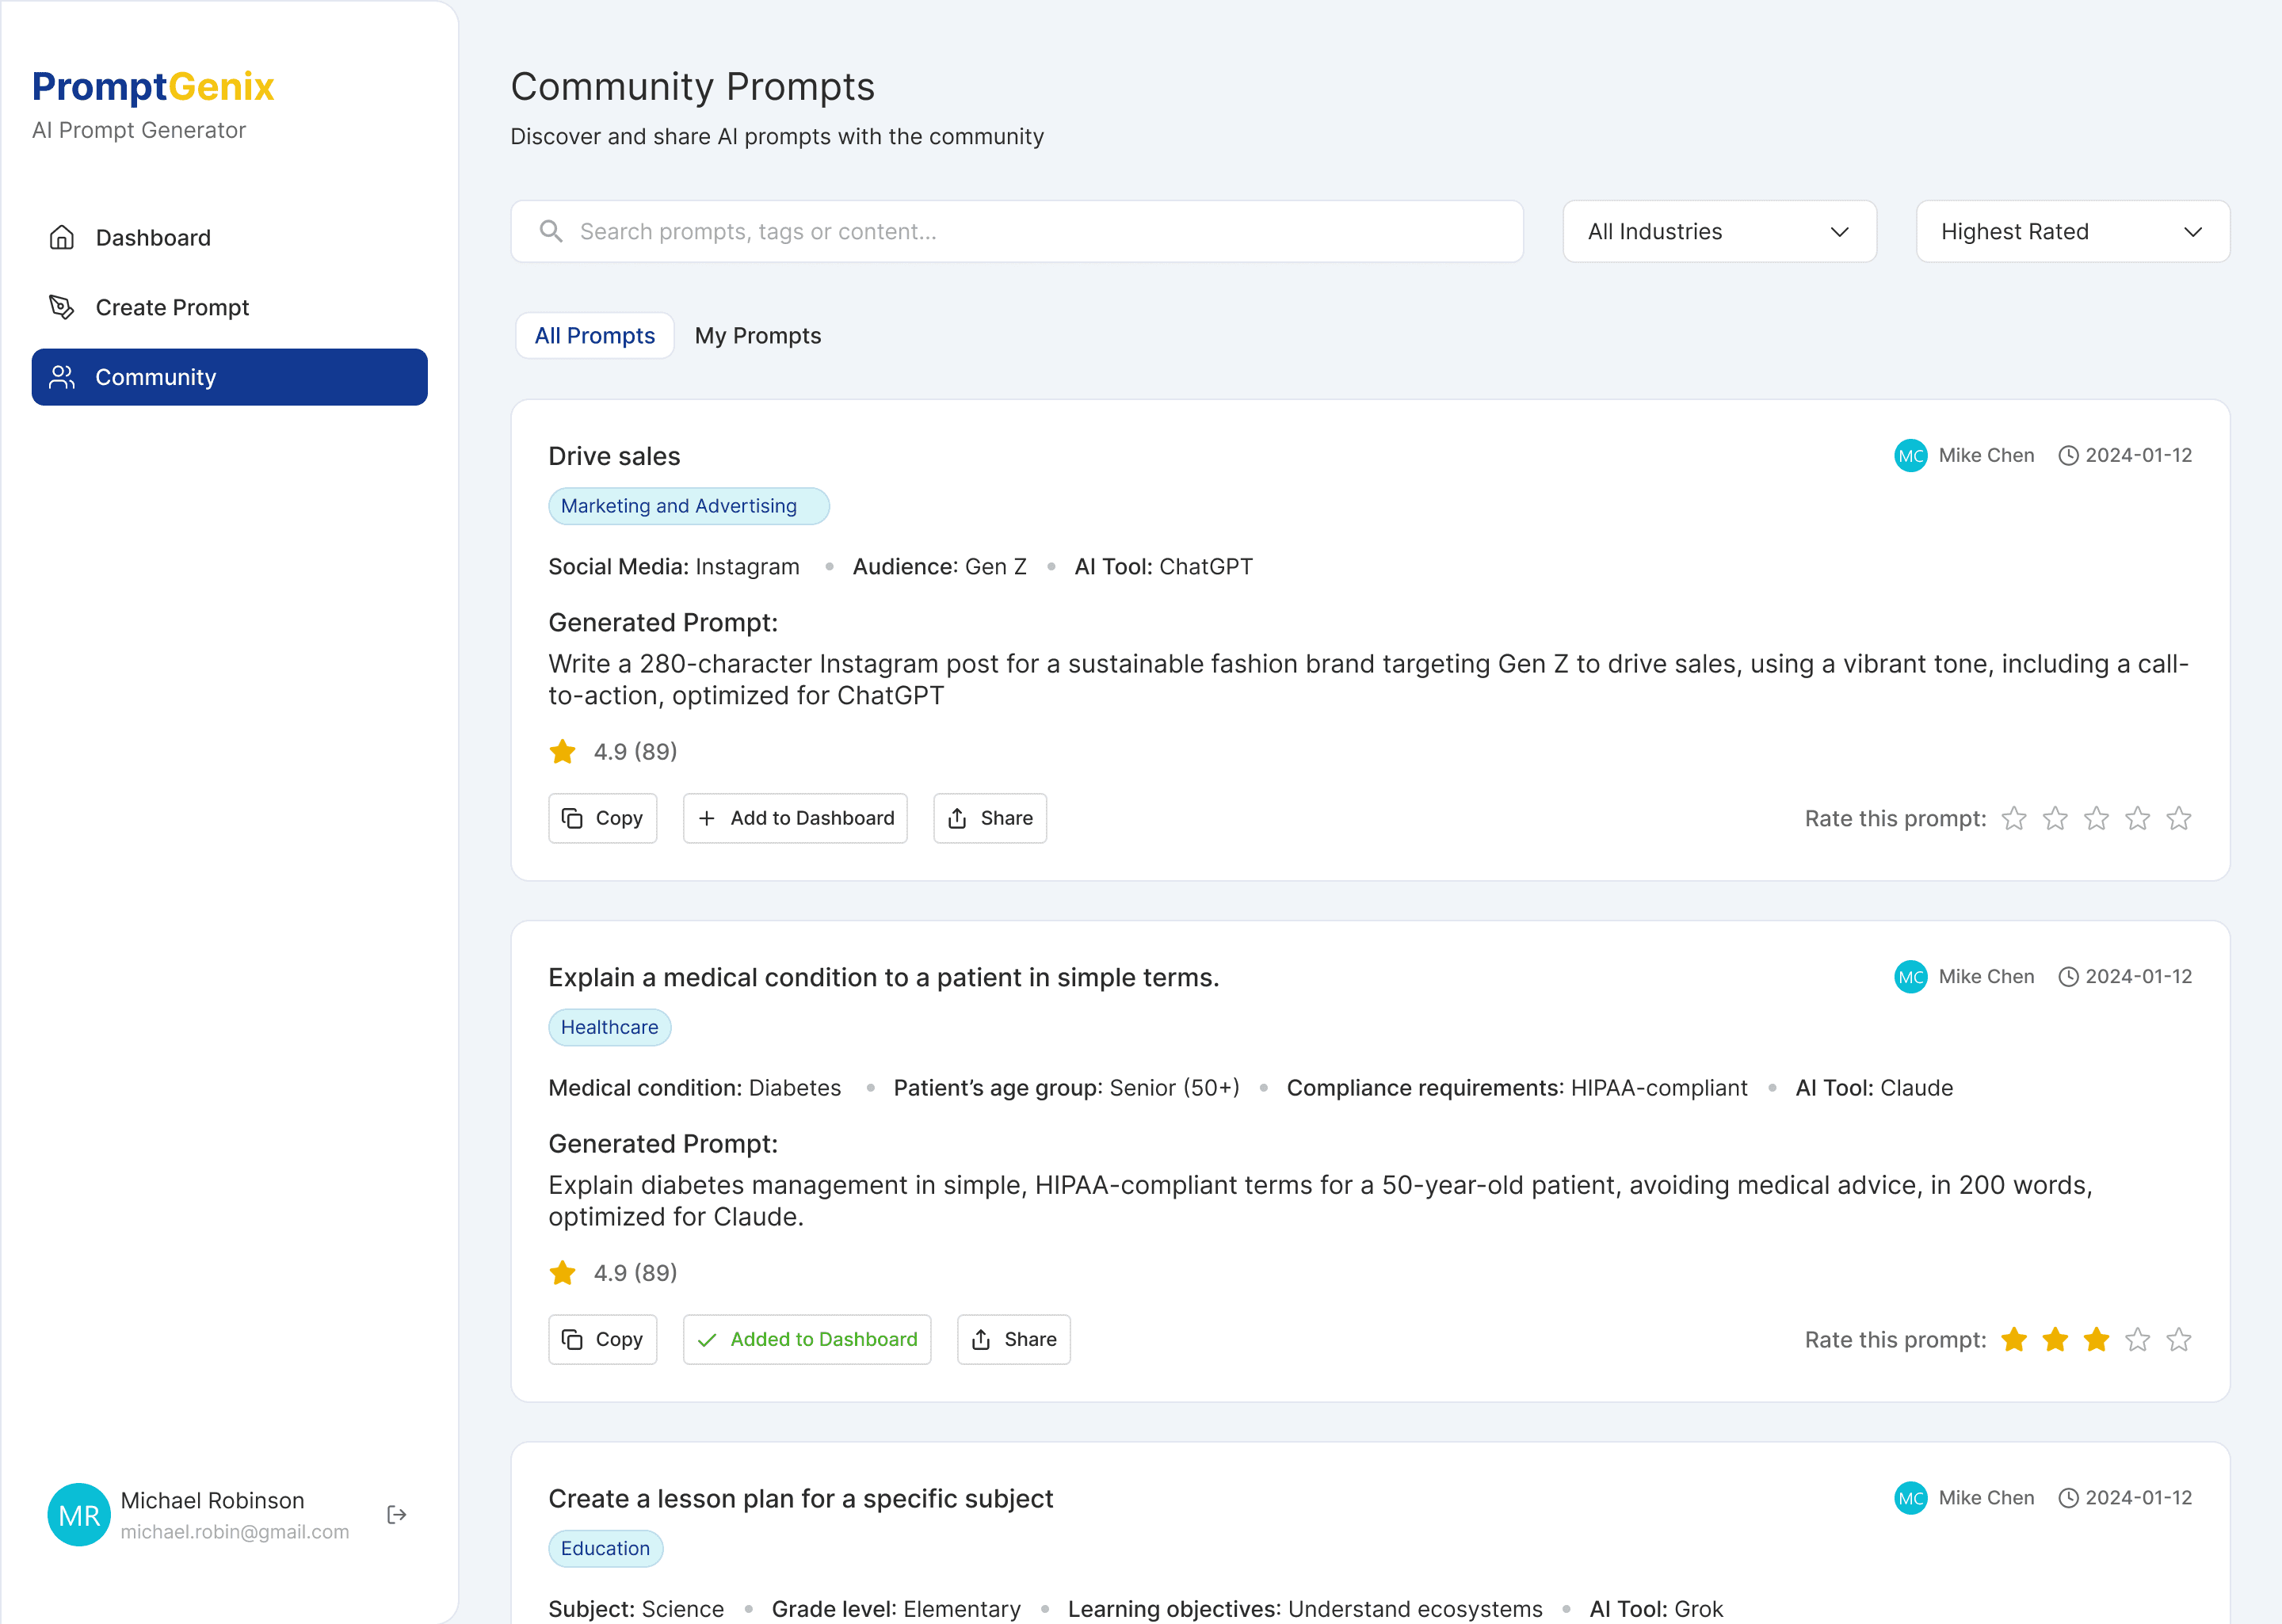Viewport: 2282px width, 1624px height.
Task: Click the logout icon beside Michael Robinson
Action: (396, 1514)
